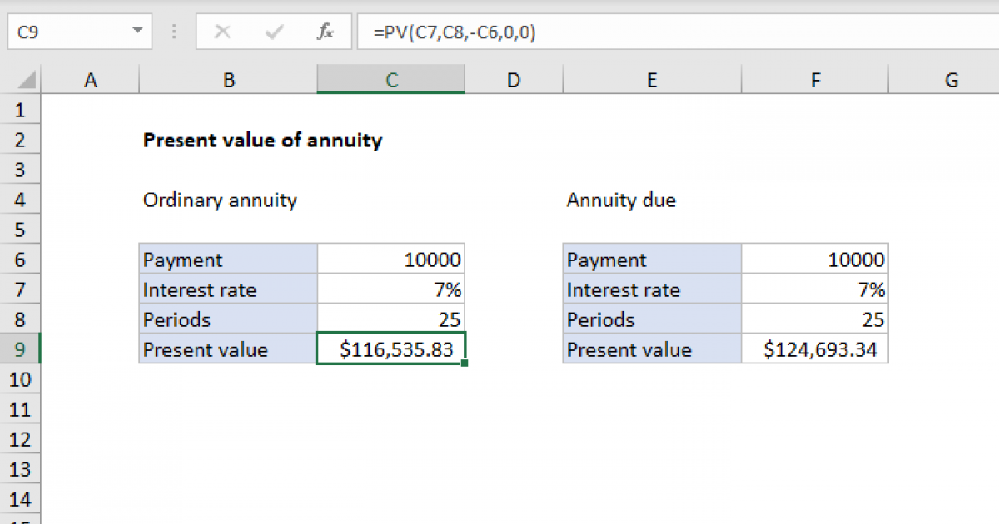This screenshot has width=999, height=524.
Task: Select the cell showing $124,693.34
Action: (814, 349)
